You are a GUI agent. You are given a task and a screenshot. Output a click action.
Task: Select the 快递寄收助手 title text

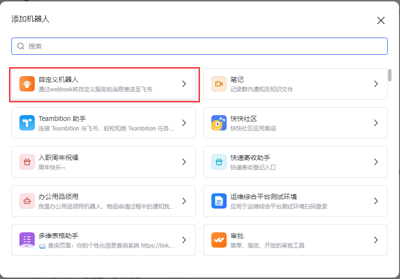(250, 158)
